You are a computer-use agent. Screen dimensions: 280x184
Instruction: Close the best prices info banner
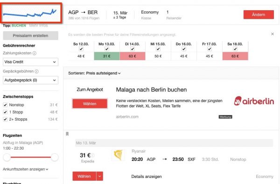point(273,34)
